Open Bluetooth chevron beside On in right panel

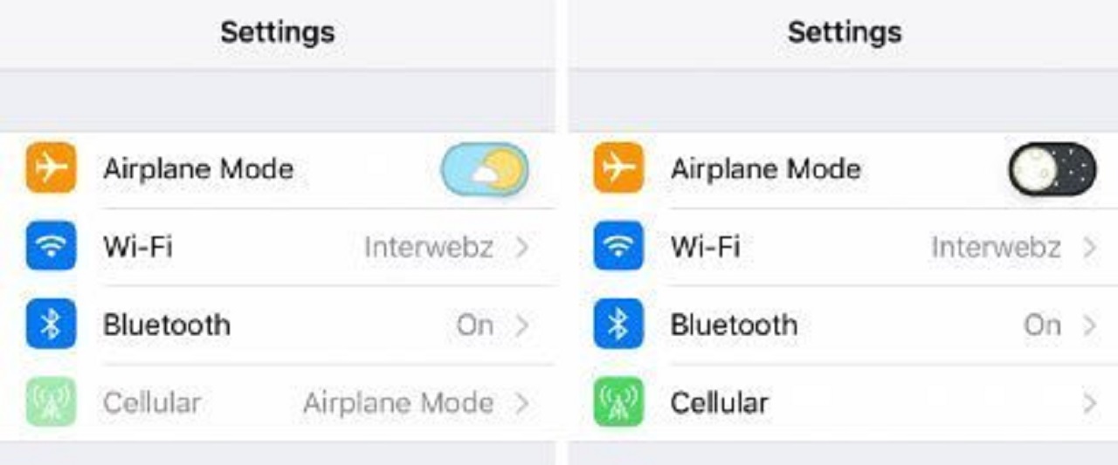coord(1090,325)
